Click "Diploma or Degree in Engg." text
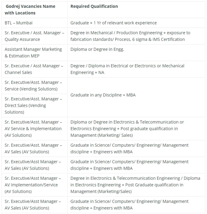207x214 pixels. coord(97,49)
